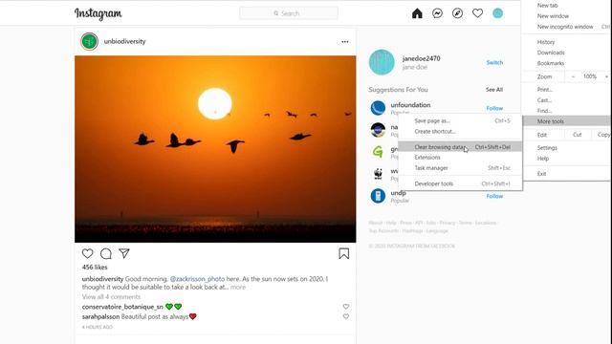Like conservatoire_botanique_sn comment
Image resolution: width=612 pixels, height=344 pixels.
point(346,307)
